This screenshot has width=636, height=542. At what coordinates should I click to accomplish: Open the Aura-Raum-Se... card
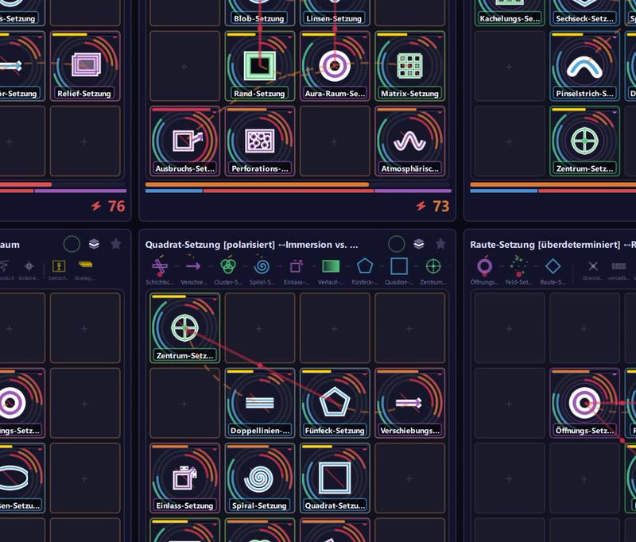tap(335, 66)
